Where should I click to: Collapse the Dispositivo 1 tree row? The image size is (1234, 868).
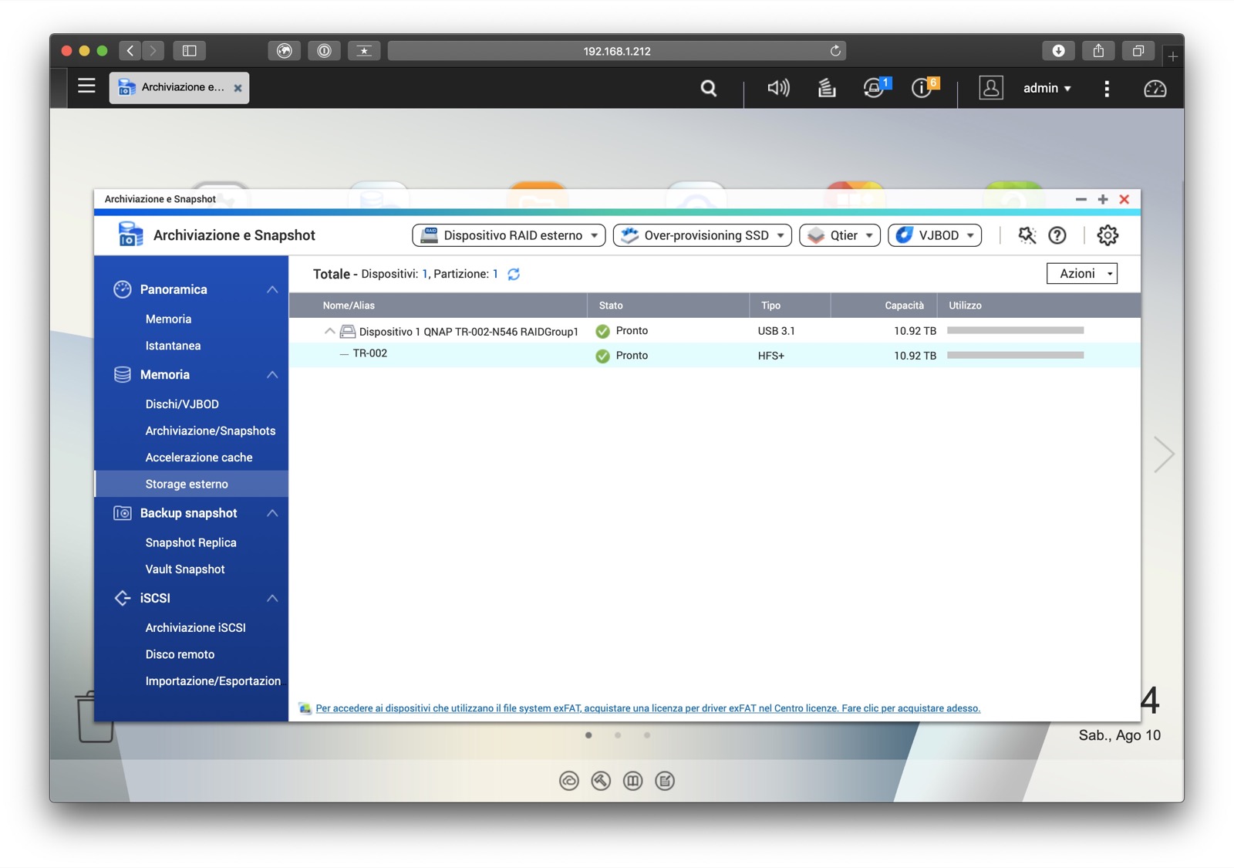tap(329, 331)
